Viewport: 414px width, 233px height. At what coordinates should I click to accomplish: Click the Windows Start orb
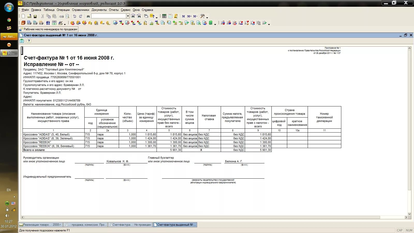(x=9, y=7)
